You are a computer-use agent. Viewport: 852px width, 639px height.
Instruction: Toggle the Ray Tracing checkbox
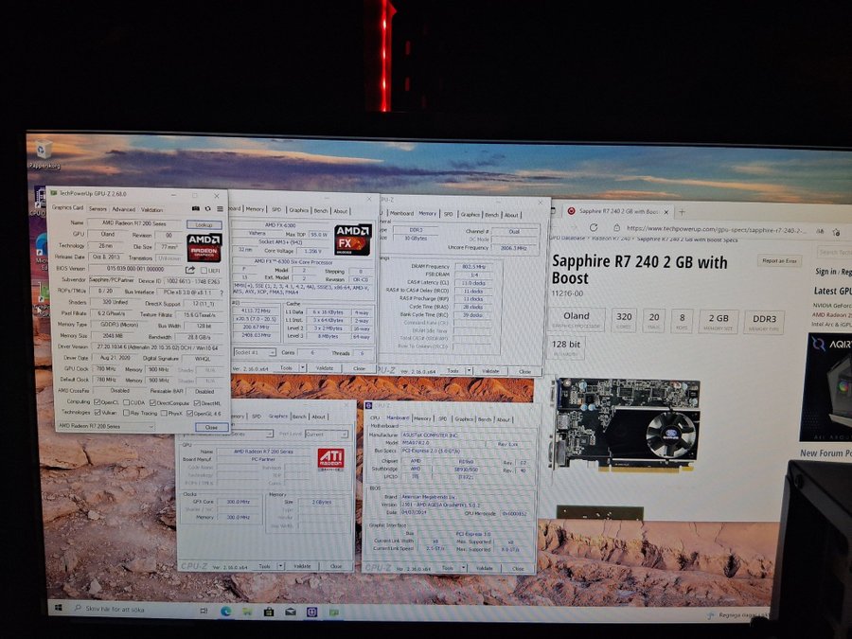tap(126, 413)
